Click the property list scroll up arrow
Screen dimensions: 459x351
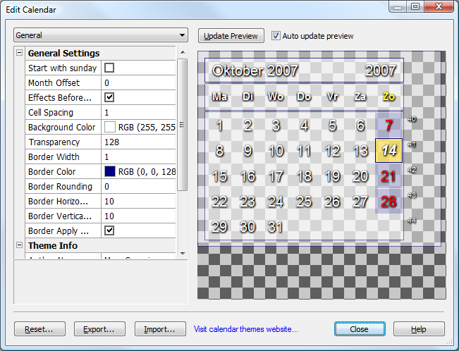183,52
